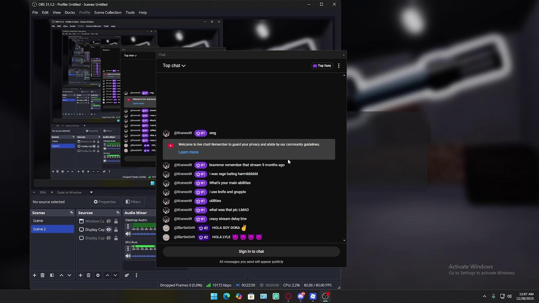Open advanced audio properties gears icon
The width and height of the screenshot is (539, 303).
click(x=127, y=275)
